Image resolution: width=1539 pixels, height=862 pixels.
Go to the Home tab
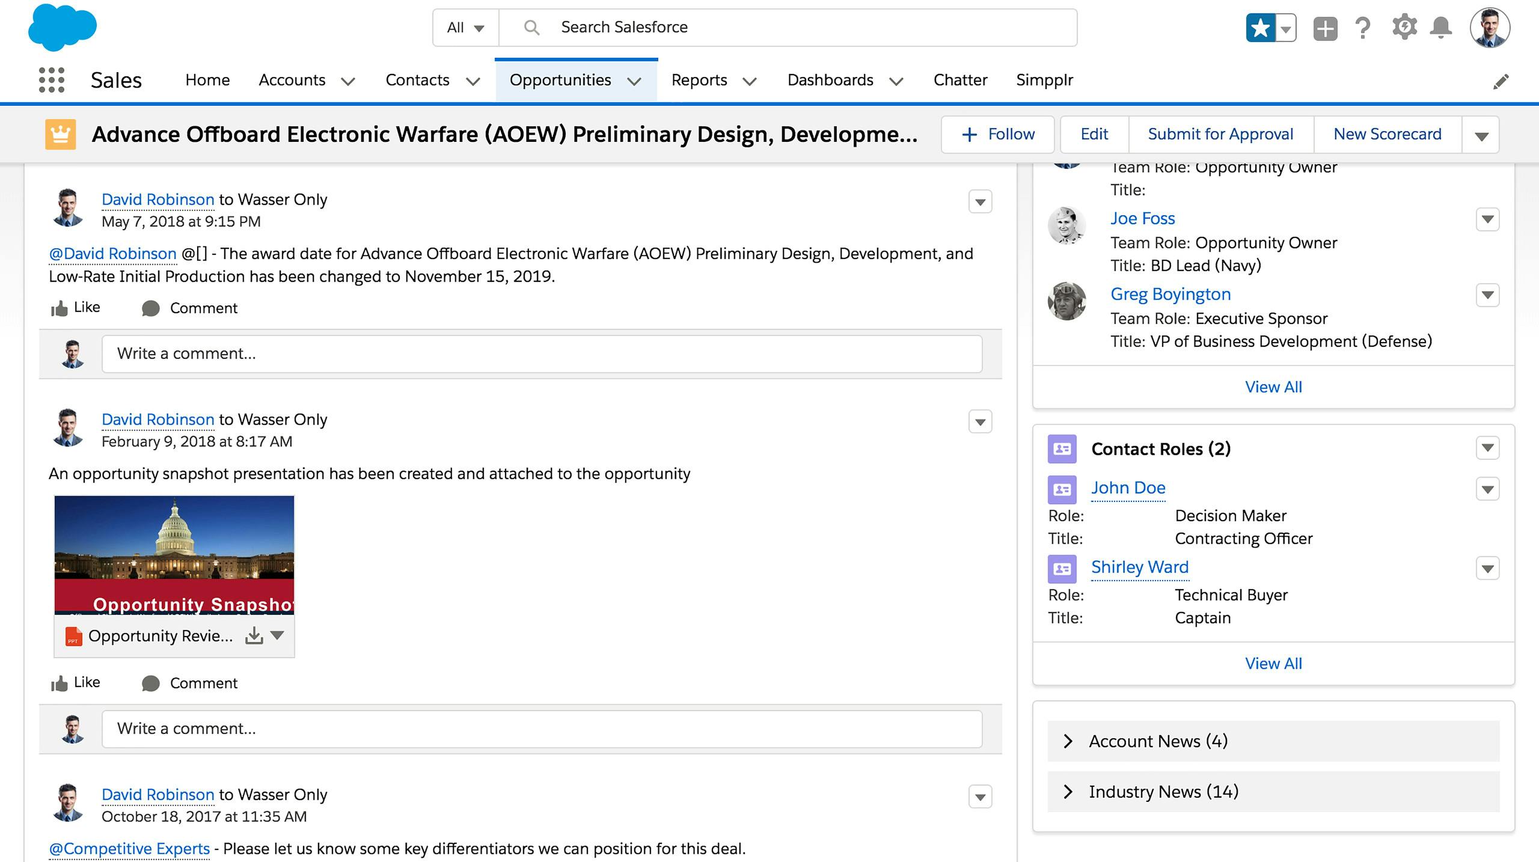pyautogui.click(x=207, y=80)
